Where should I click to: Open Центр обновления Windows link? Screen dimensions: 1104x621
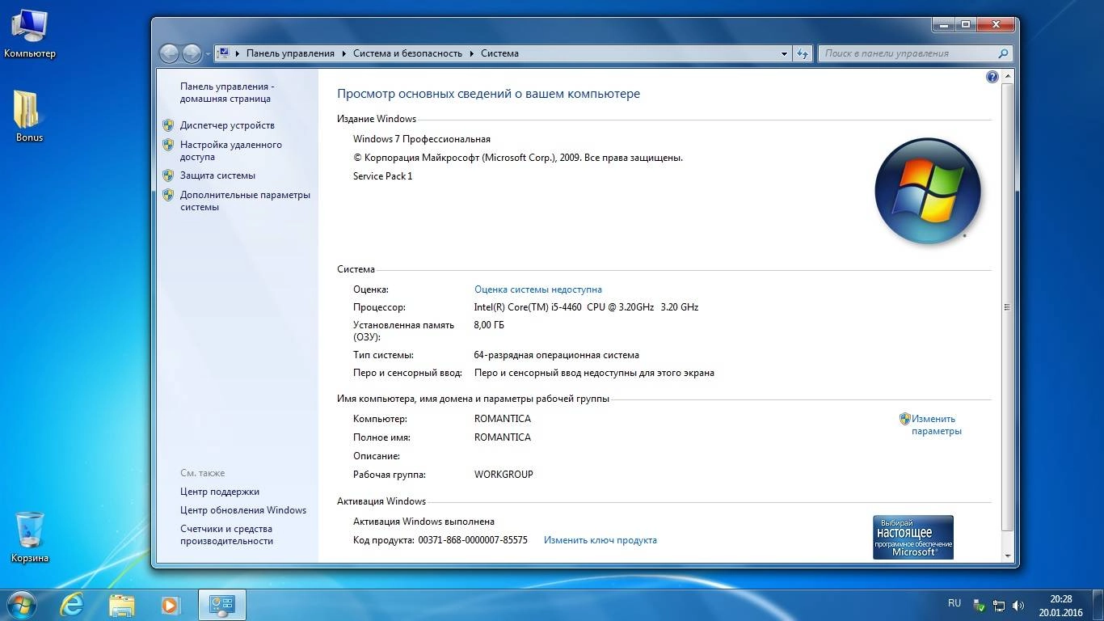click(x=243, y=510)
